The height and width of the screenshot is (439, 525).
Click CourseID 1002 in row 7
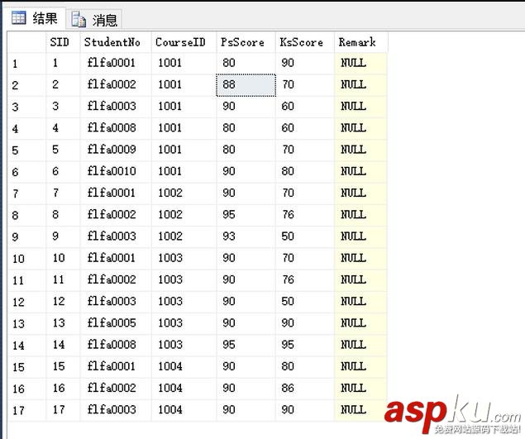click(184, 193)
